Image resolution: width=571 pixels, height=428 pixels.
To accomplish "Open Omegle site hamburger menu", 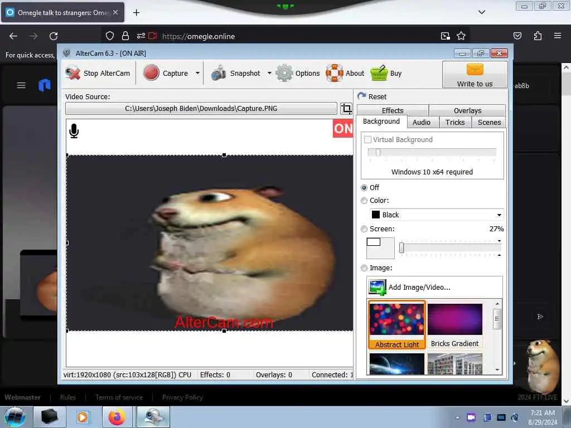I will point(21,85).
